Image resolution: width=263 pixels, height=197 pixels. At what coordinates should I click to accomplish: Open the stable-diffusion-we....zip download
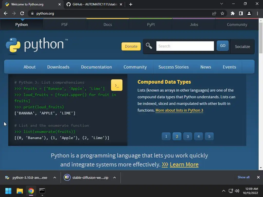(86, 178)
